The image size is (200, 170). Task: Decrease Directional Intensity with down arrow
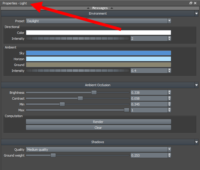(x=169, y=40)
